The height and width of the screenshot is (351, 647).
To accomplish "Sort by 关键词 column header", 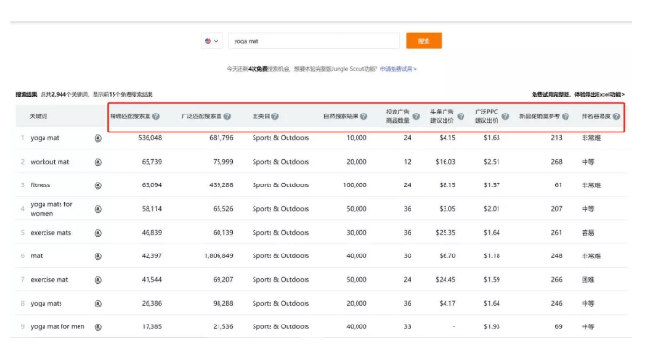I will [x=39, y=116].
